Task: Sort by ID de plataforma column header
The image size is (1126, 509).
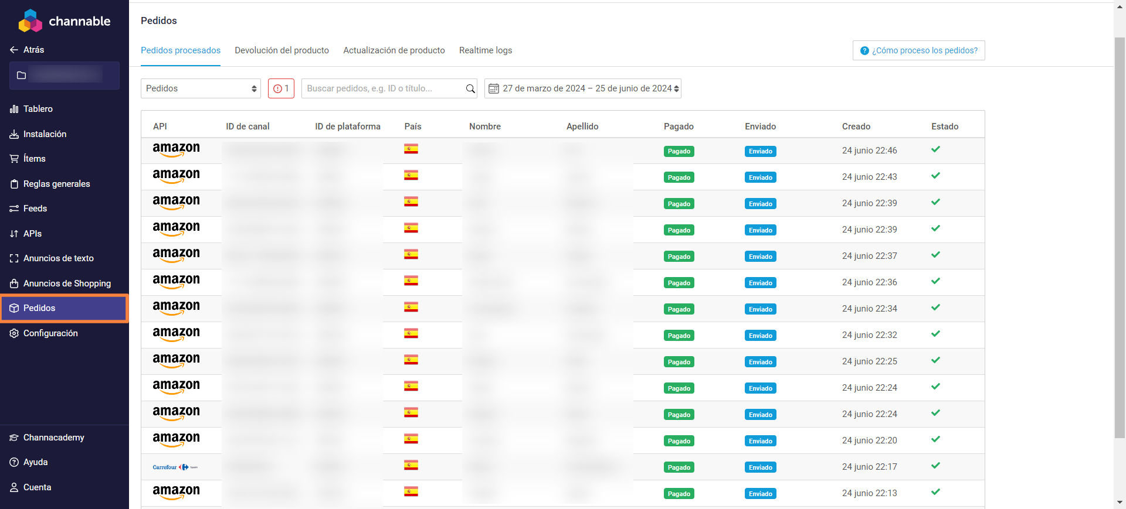Action: pos(348,127)
